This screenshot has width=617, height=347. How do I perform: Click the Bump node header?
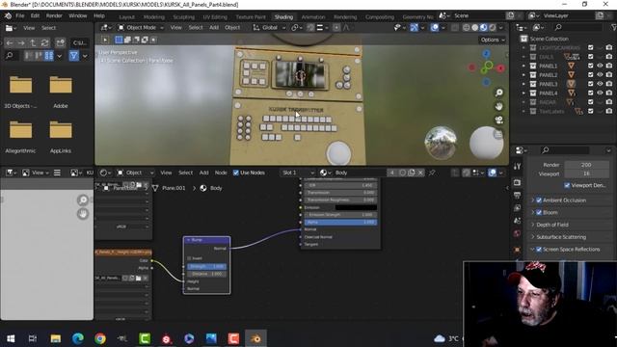[206, 240]
